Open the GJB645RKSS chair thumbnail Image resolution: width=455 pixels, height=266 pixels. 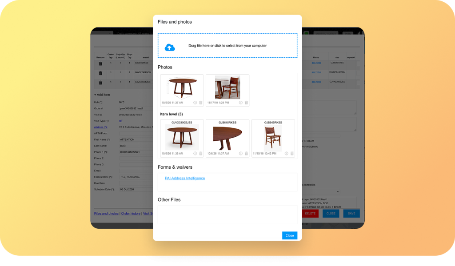point(273,138)
